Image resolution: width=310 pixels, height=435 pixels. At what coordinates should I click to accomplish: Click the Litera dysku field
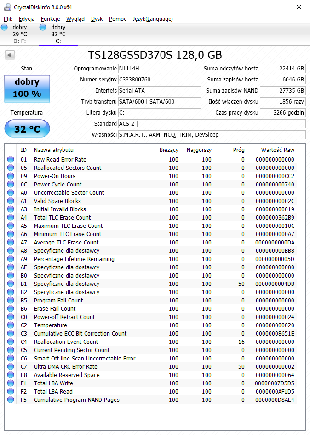point(160,113)
